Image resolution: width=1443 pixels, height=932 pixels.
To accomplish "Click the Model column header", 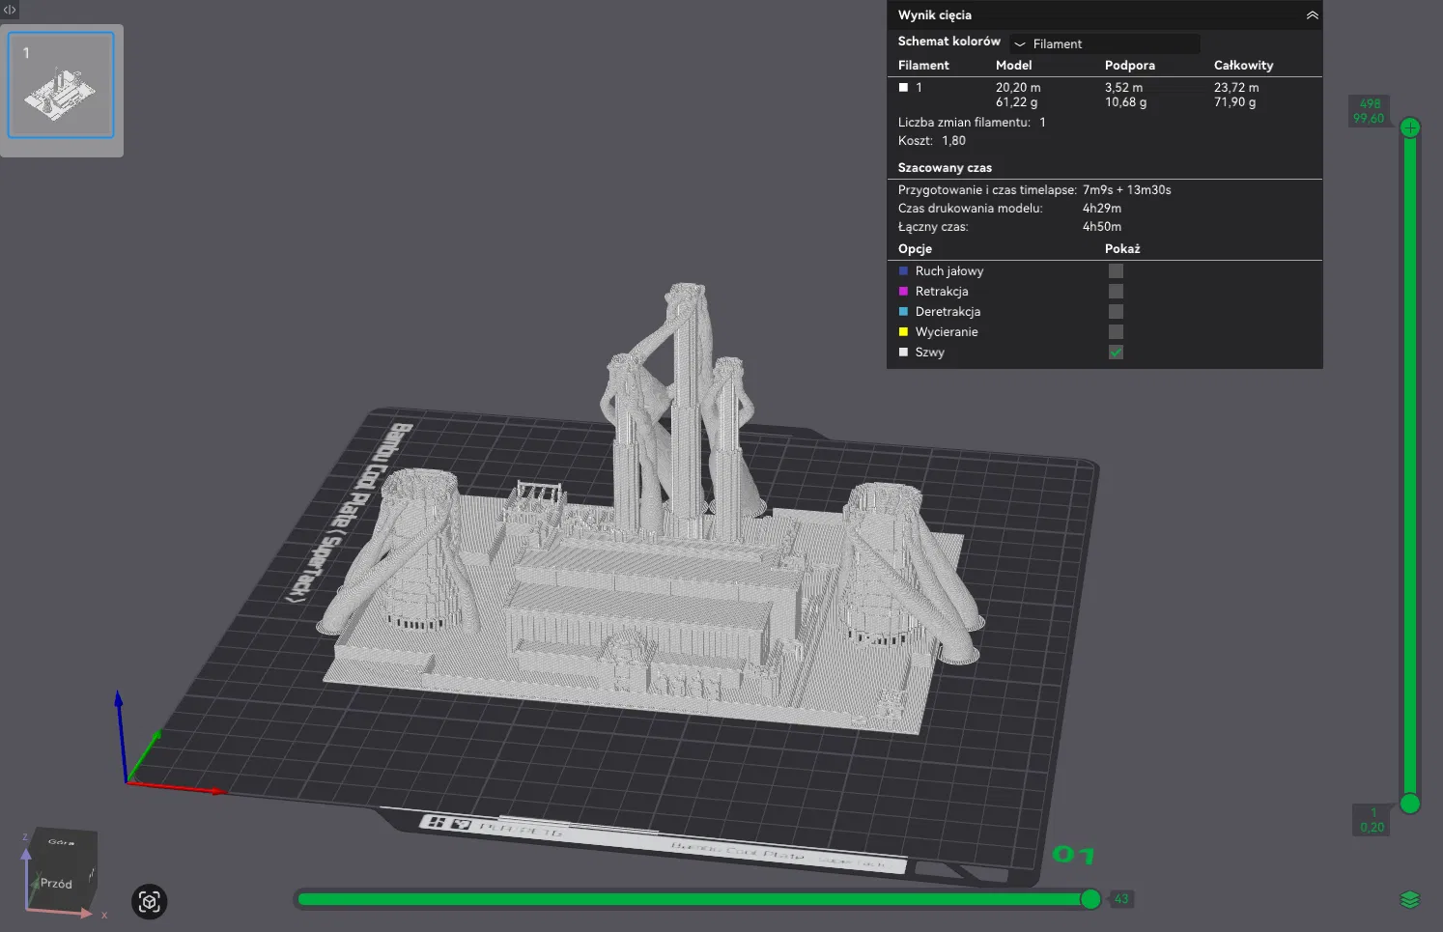I will (1014, 66).
